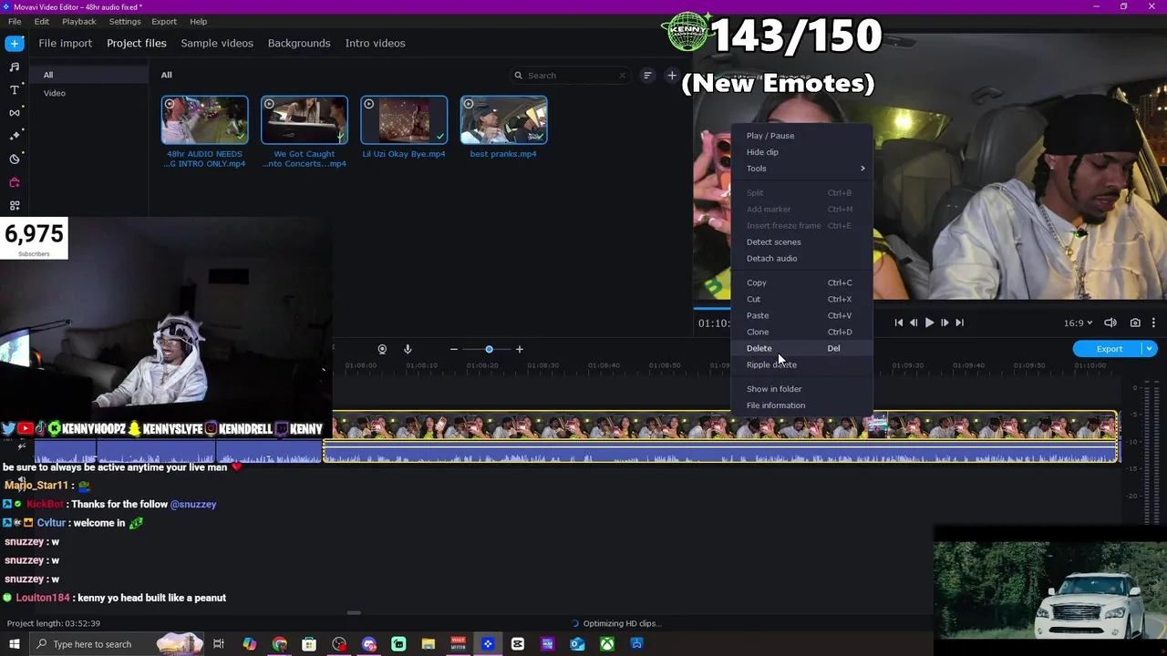
Task: Open the preview three-dot options menu
Action: [x=1153, y=323]
